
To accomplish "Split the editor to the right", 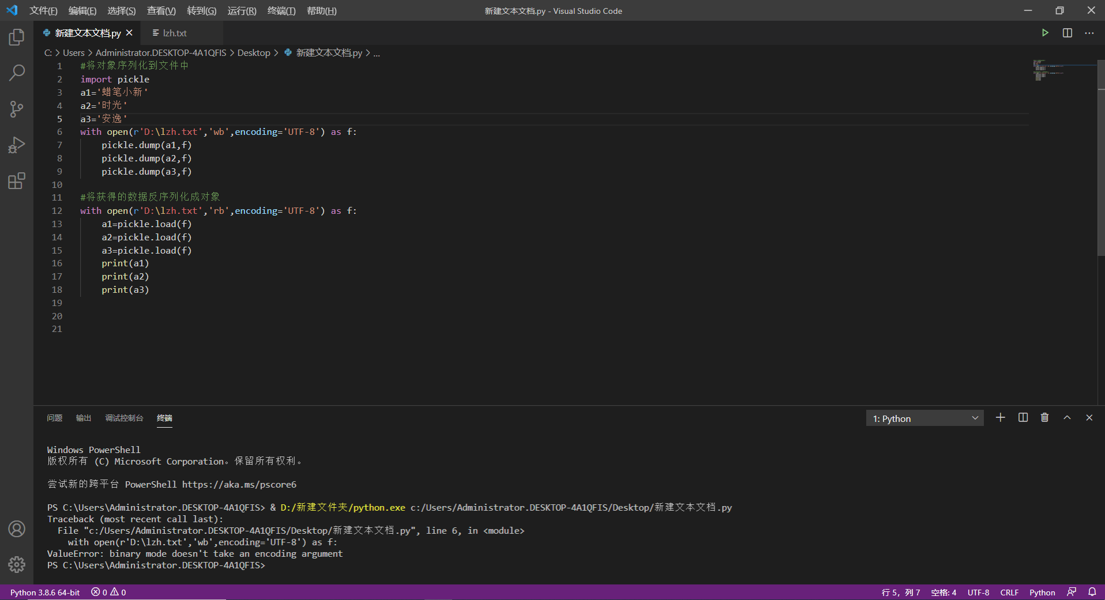I will click(x=1068, y=33).
